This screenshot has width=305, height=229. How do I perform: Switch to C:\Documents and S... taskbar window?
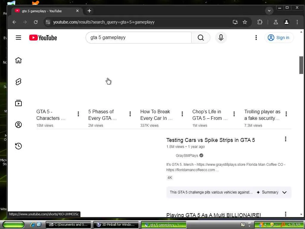coord(68,225)
